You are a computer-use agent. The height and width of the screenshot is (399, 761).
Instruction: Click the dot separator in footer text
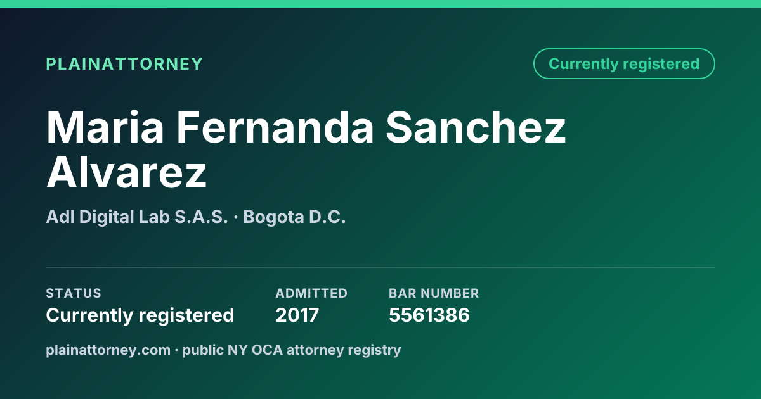tap(176, 350)
